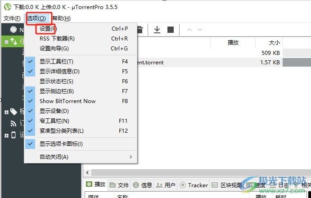Click the µTorrent logo in title bar
The width and height of the screenshot is (311, 198).
(8, 7)
